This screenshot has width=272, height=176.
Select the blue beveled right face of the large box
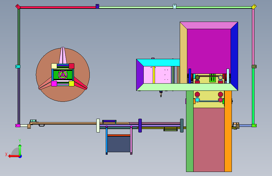click(234, 55)
